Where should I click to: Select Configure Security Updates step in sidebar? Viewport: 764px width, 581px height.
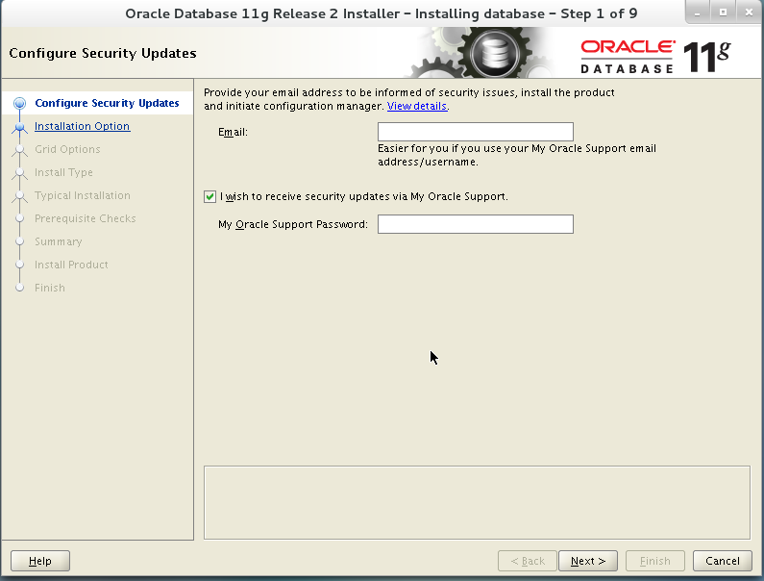tap(107, 103)
